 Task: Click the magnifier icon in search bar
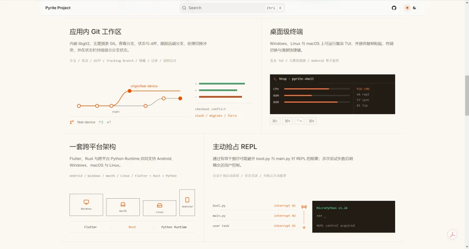[184, 8]
